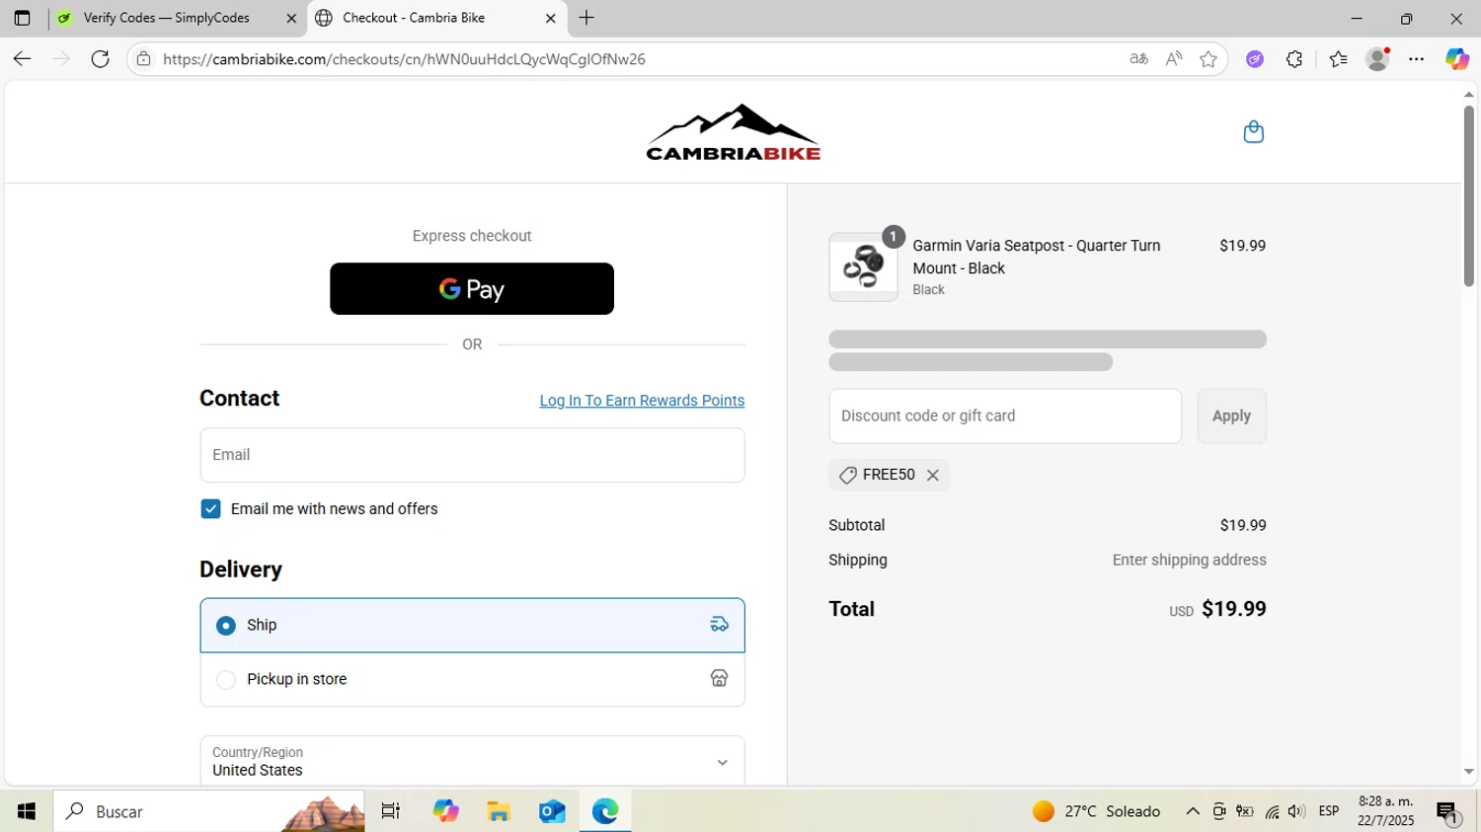This screenshot has width=1481, height=832.
Task: Open the browser profile icon
Action: [1377, 59]
